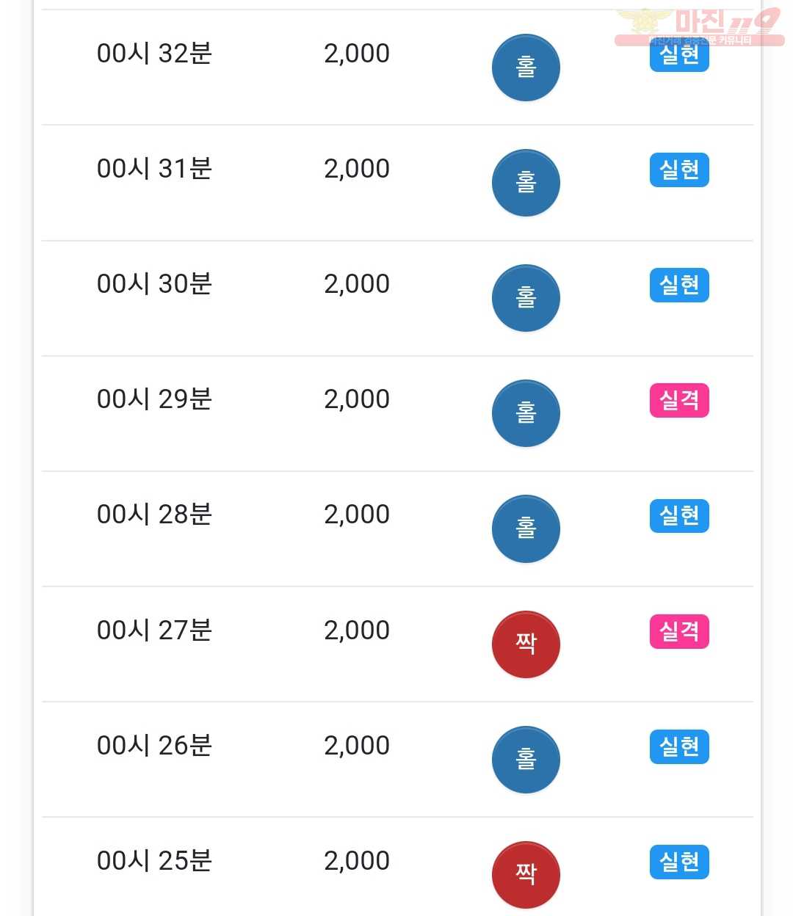
Task: Select the 실현 badge in 00시 26분 row
Action: (x=679, y=746)
